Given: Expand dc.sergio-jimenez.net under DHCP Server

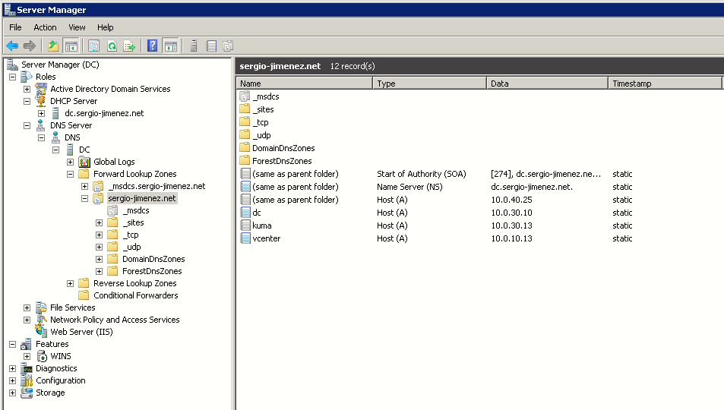Looking at the screenshot, I should (x=42, y=113).
